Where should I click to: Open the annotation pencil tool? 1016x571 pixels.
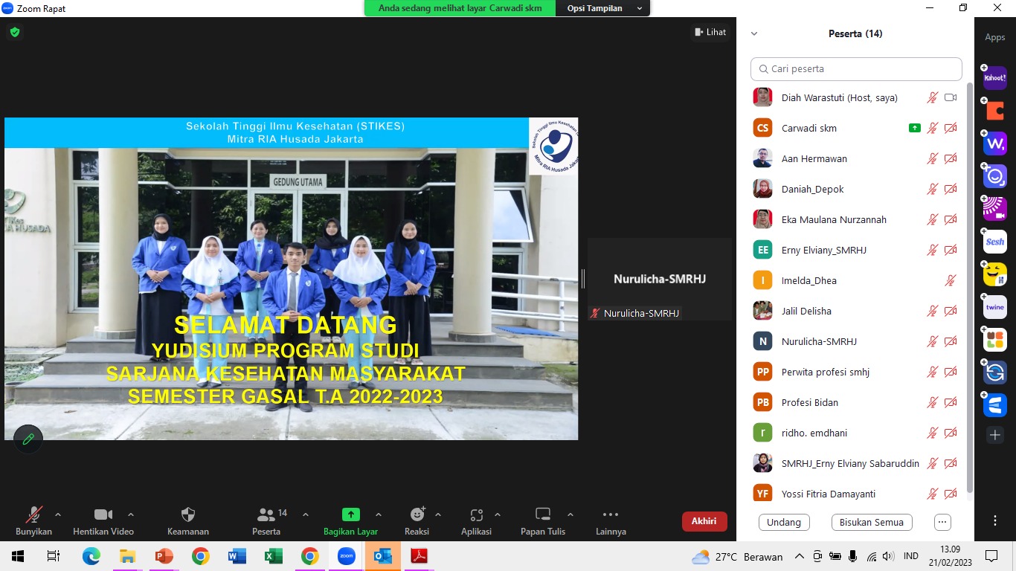pos(28,439)
